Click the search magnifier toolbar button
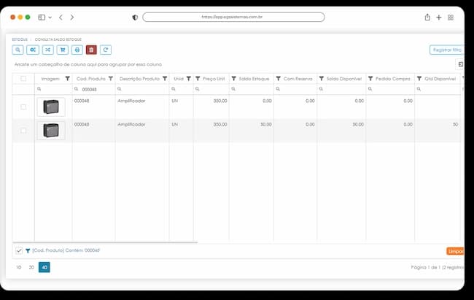This screenshot has width=474, height=300. [18, 50]
